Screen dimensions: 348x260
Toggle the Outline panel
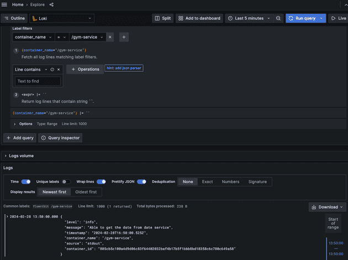[14, 18]
